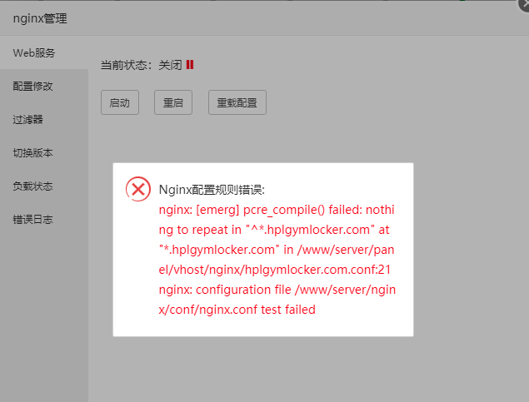
Task: Open the Web服务 tab
Action: 44,52
